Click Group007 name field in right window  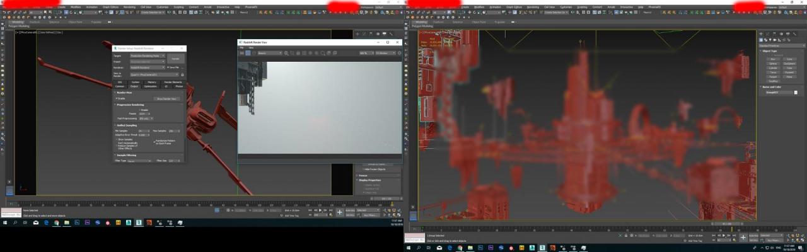click(779, 93)
